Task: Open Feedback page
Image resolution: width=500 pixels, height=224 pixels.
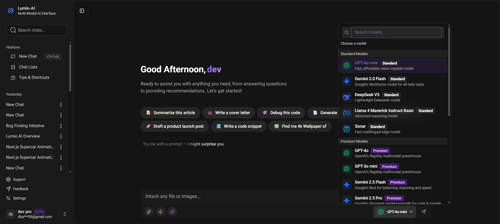Action: (x=21, y=189)
